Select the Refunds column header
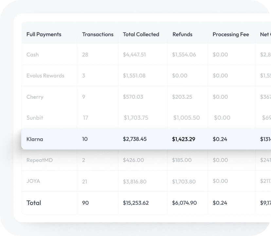271x236 pixels. (x=182, y=34)
